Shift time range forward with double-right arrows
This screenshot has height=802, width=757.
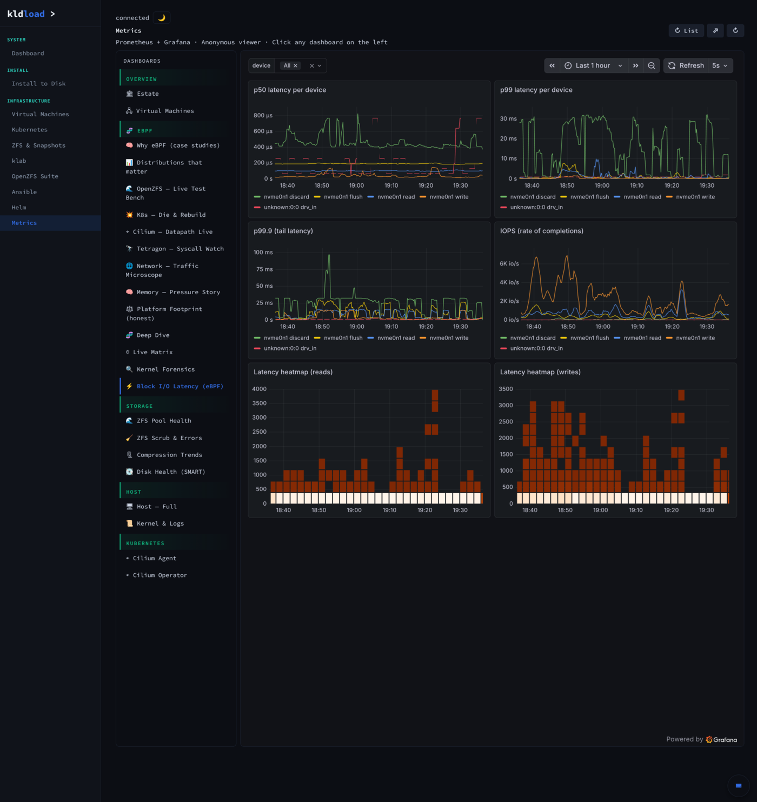click(636, 65)
